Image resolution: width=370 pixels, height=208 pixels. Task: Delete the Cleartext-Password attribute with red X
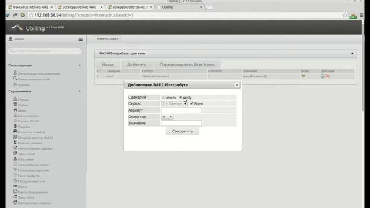328,76
